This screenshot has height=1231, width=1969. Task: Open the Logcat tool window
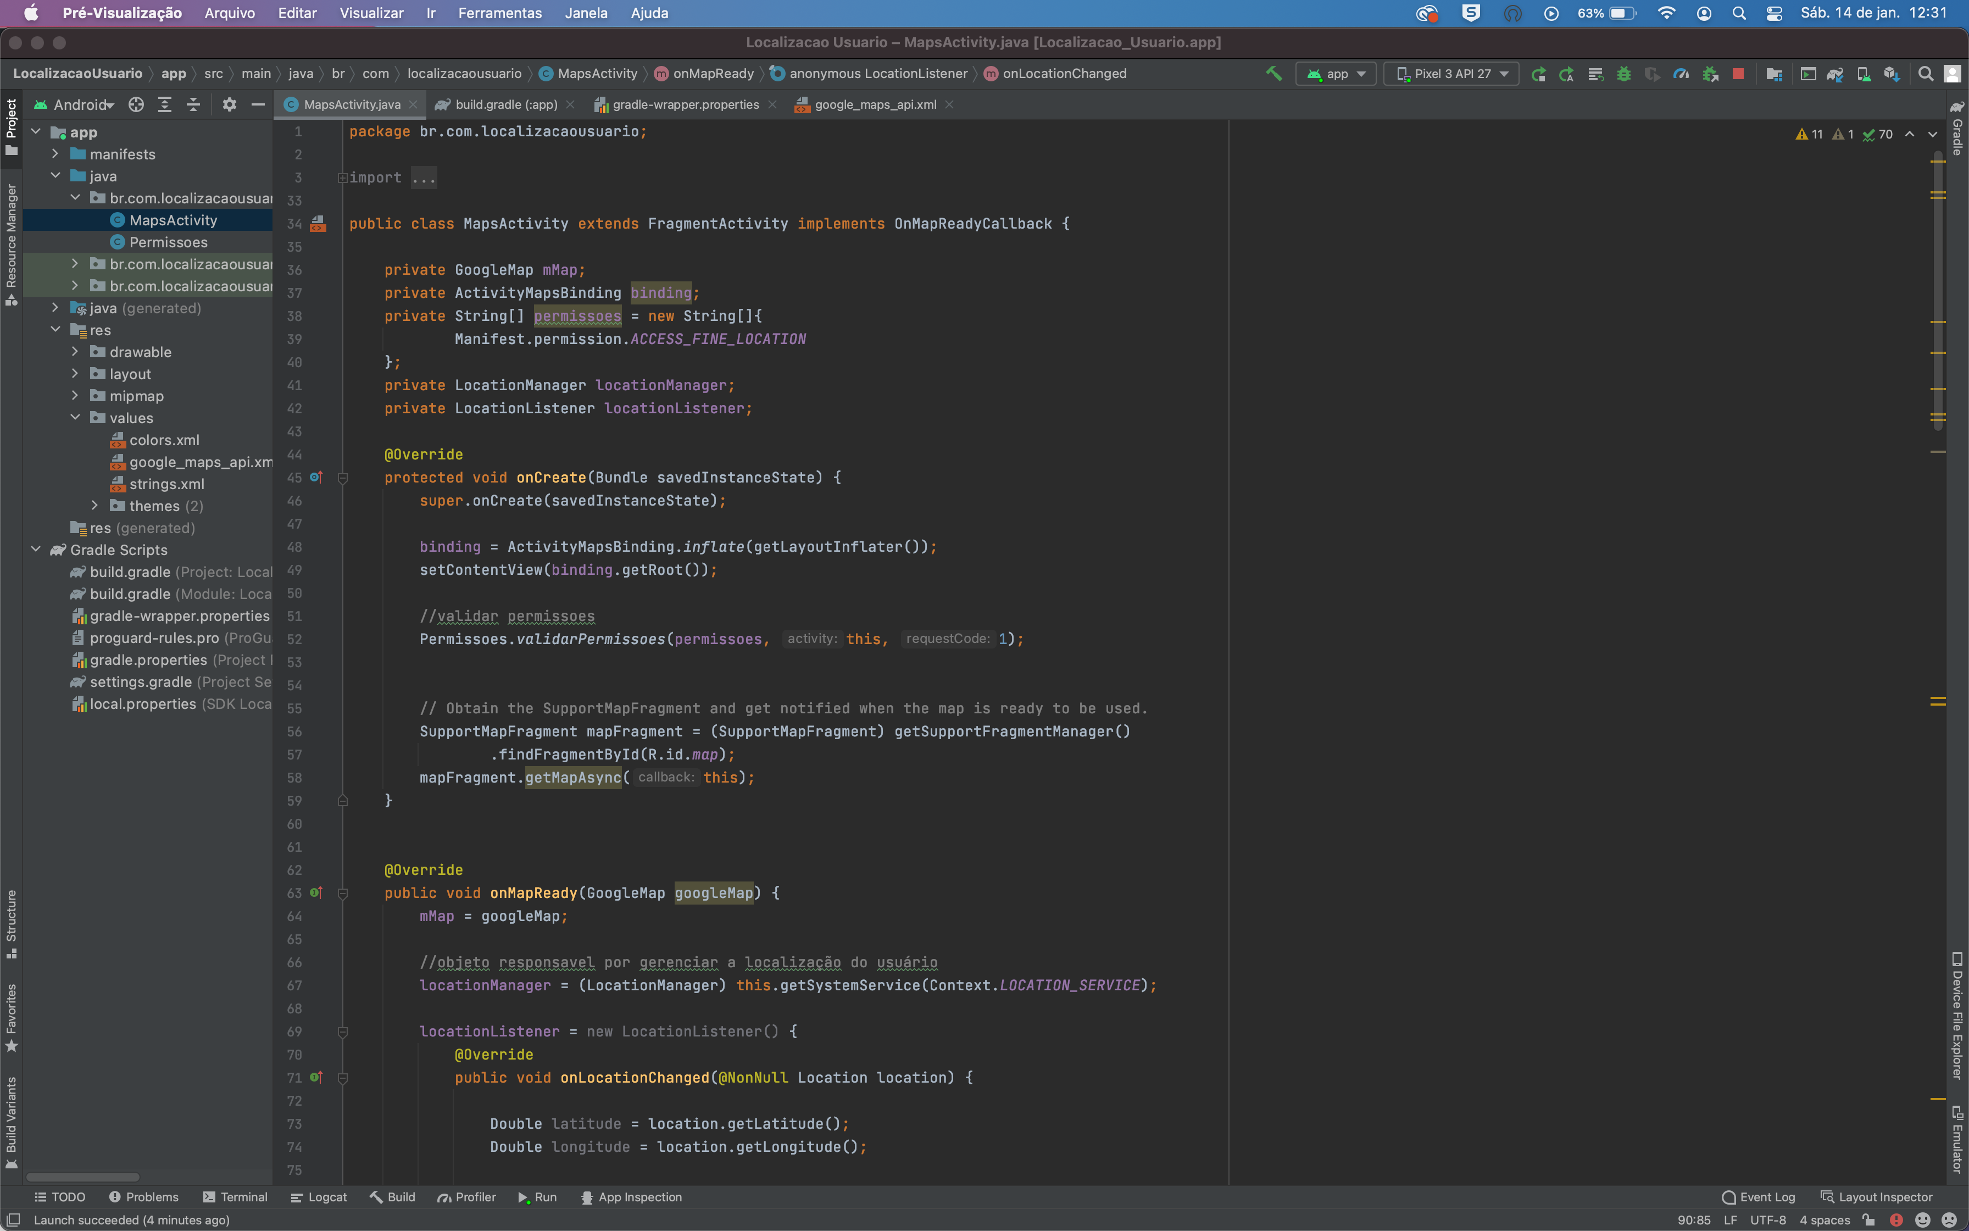point(319,1197)
